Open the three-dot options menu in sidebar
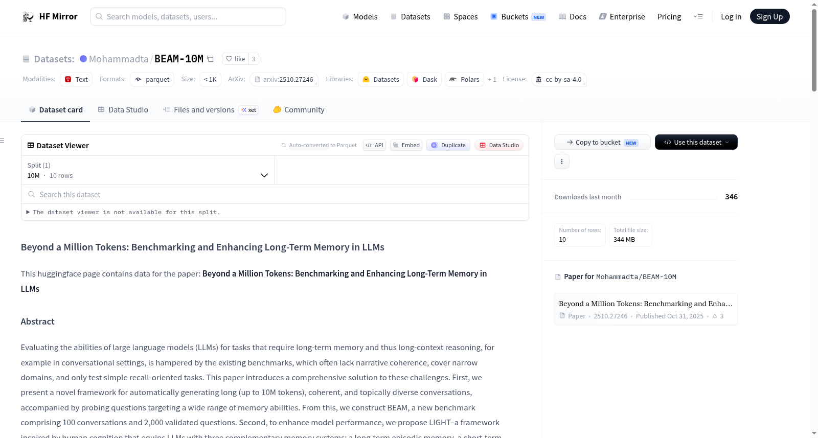Viewport: 818px width, 438px height. [562, 162]
